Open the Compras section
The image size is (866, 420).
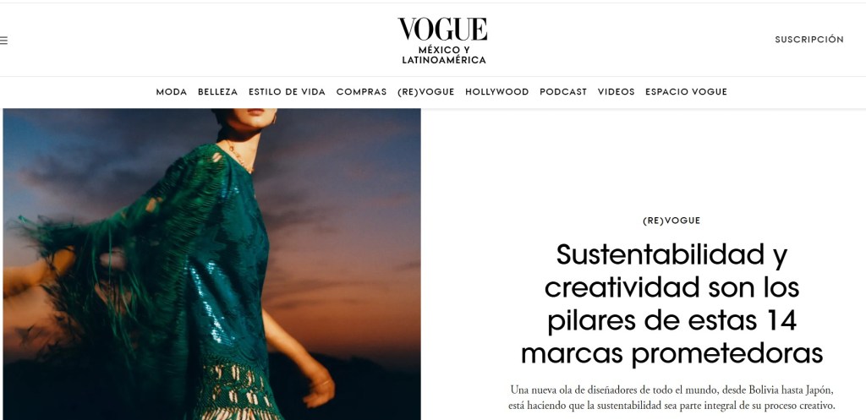(x=361, y=92)
